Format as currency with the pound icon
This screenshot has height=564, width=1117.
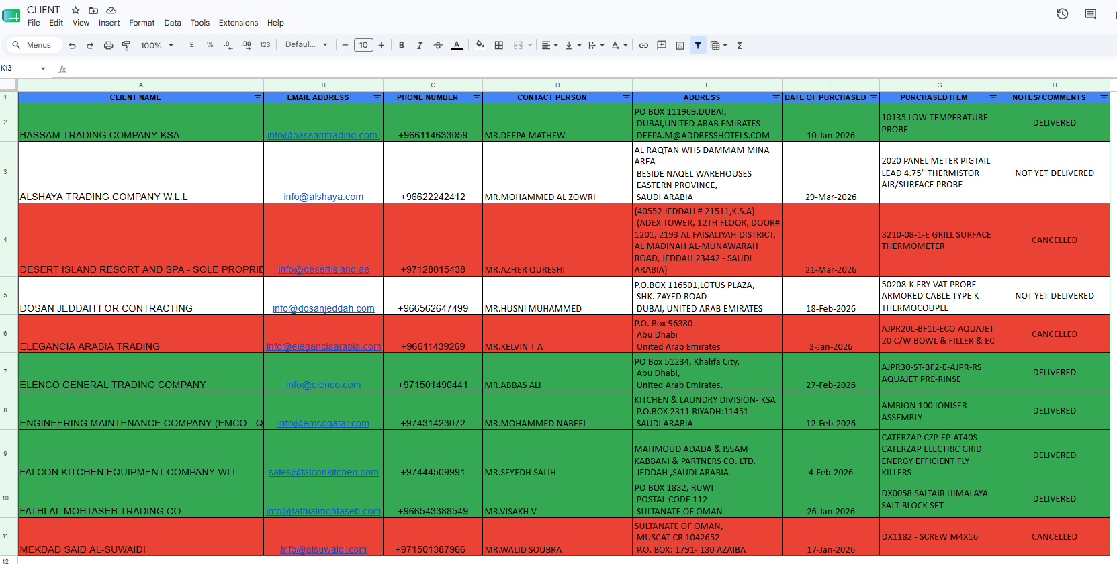pos(192,45)
